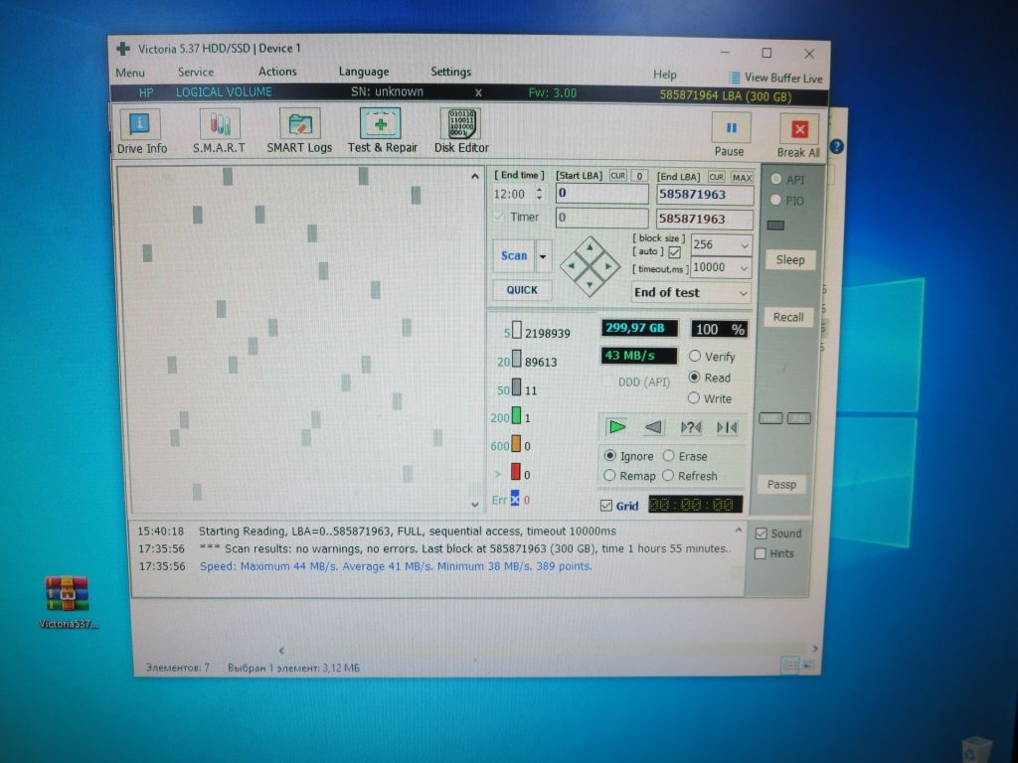
Task: Select the Write mode radio button
Action: (x=693, y=397)
